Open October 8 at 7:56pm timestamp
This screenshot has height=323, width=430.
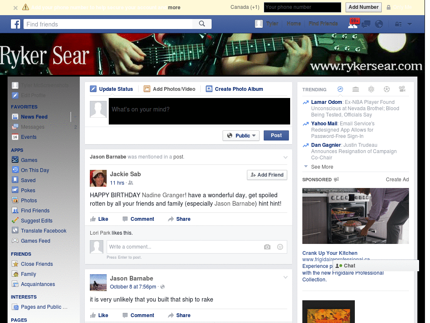coord(133,287)
